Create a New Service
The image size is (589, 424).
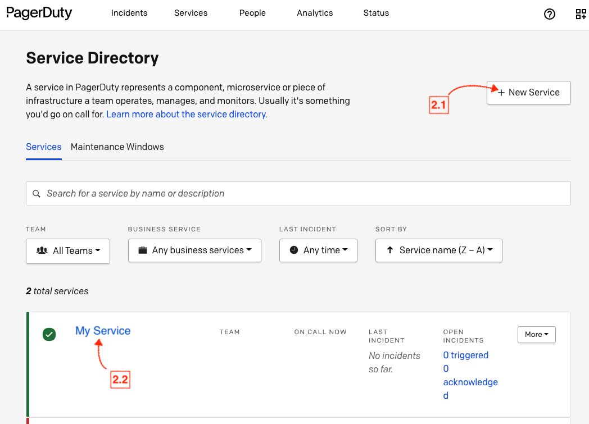(x=528, y=92)
